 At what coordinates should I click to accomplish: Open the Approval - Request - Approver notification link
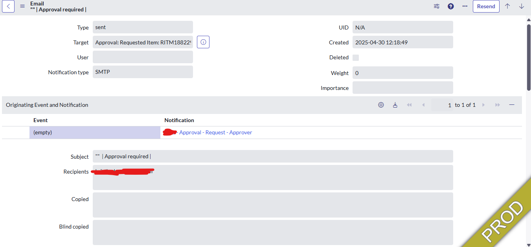(x=216, y=132)
